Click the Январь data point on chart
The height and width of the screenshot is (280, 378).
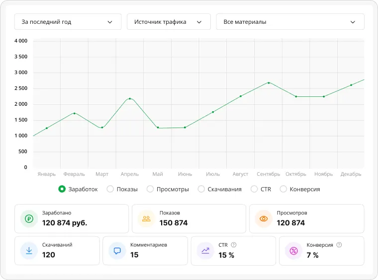47,128
